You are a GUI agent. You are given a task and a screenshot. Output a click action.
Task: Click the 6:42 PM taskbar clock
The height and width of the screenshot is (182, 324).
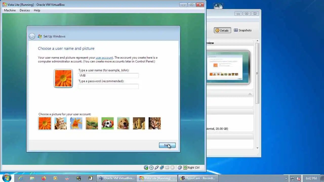[x=311, y=178]
